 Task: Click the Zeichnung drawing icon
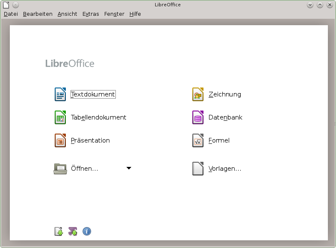pos(198,94)
